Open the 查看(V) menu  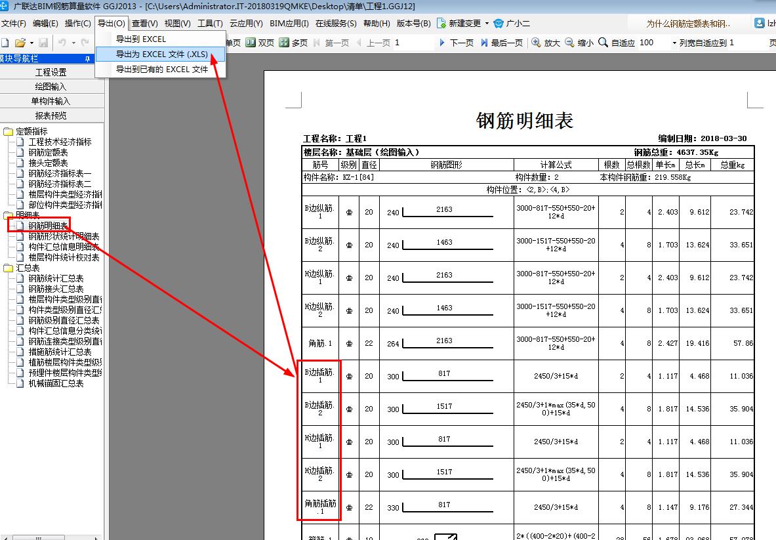pos(144,23)
